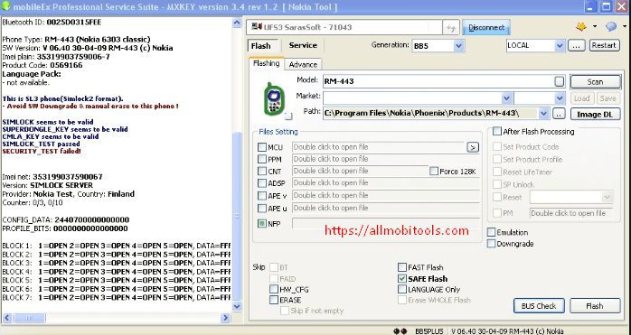Click the SECURITY_TEST failed! log line
The image size is (631, 335).
(42, 152)
